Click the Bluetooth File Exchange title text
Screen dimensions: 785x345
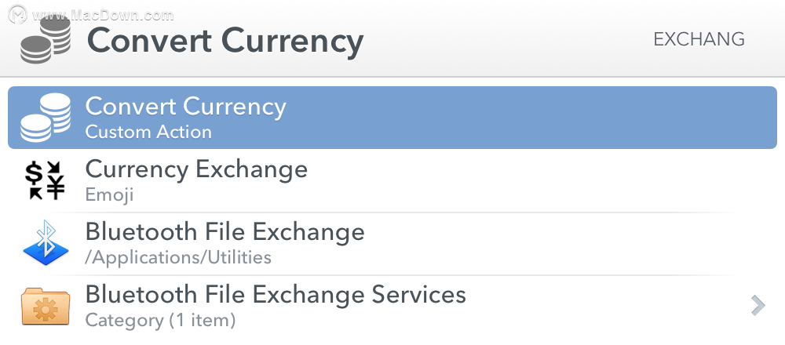[x=225, y=231]
